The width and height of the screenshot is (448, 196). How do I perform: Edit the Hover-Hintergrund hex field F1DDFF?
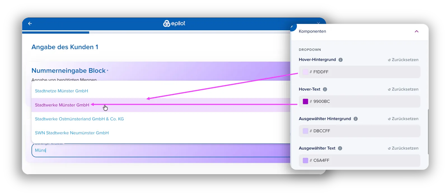click(360, 72)
